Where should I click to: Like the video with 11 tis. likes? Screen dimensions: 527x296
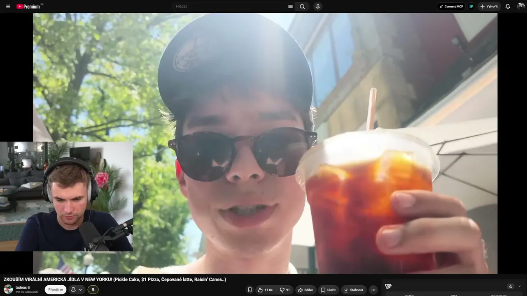[266, 290]
